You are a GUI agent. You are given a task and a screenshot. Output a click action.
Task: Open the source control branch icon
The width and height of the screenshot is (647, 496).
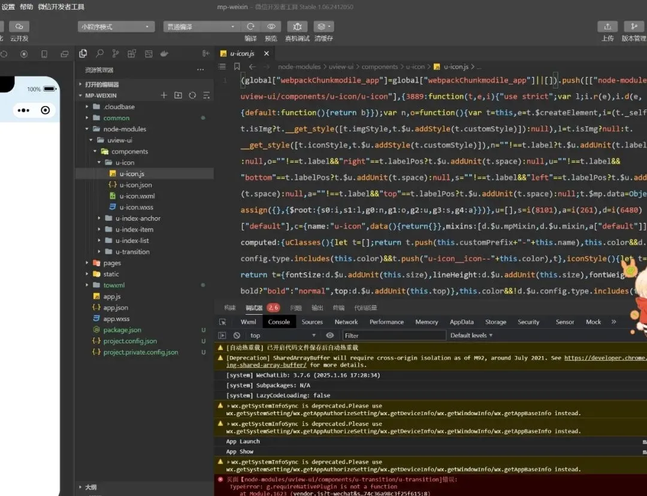pos(116,54)
